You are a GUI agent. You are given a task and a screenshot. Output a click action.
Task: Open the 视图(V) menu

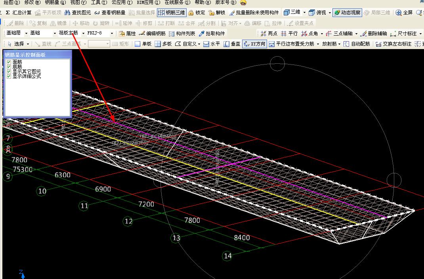pos(78,2)
